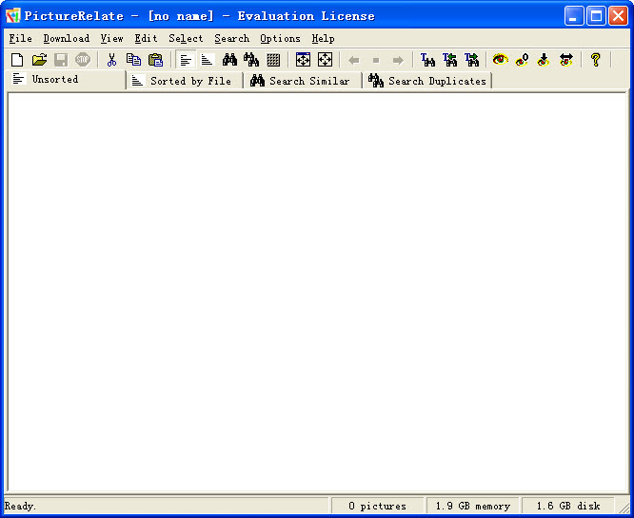Select the Unsorted tab
This screenshot has height=518, width=634.
coord(55,80)
